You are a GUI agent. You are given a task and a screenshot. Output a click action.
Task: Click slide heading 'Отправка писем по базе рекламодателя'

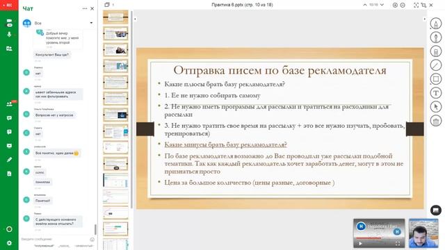click(280, 70)
